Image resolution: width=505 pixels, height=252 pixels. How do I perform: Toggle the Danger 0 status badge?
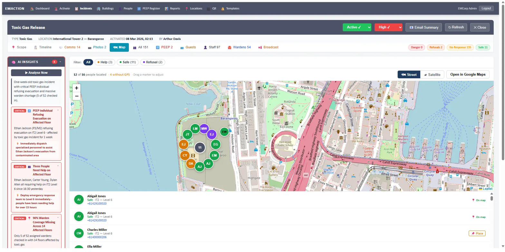(416, 48)
